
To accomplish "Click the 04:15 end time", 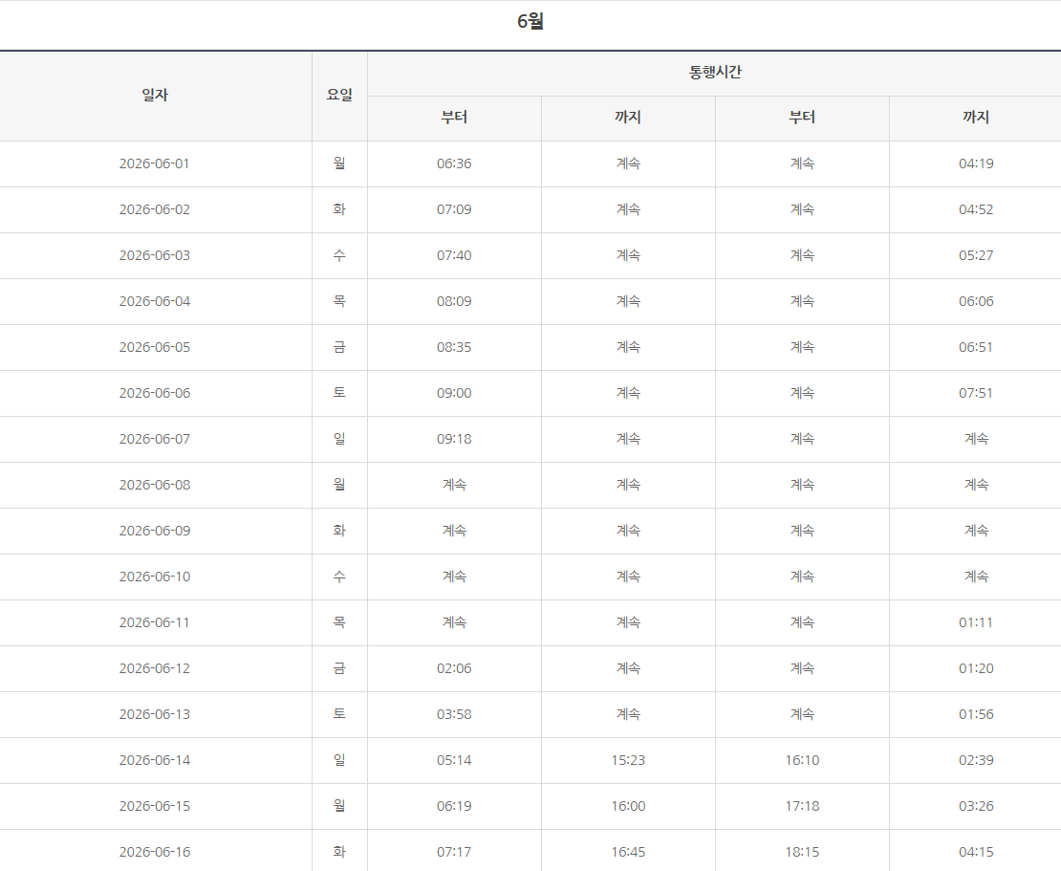I will pyautogui.click(x=976, y=852).
